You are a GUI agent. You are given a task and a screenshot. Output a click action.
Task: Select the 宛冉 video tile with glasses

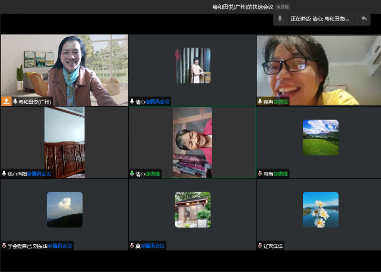318,67
